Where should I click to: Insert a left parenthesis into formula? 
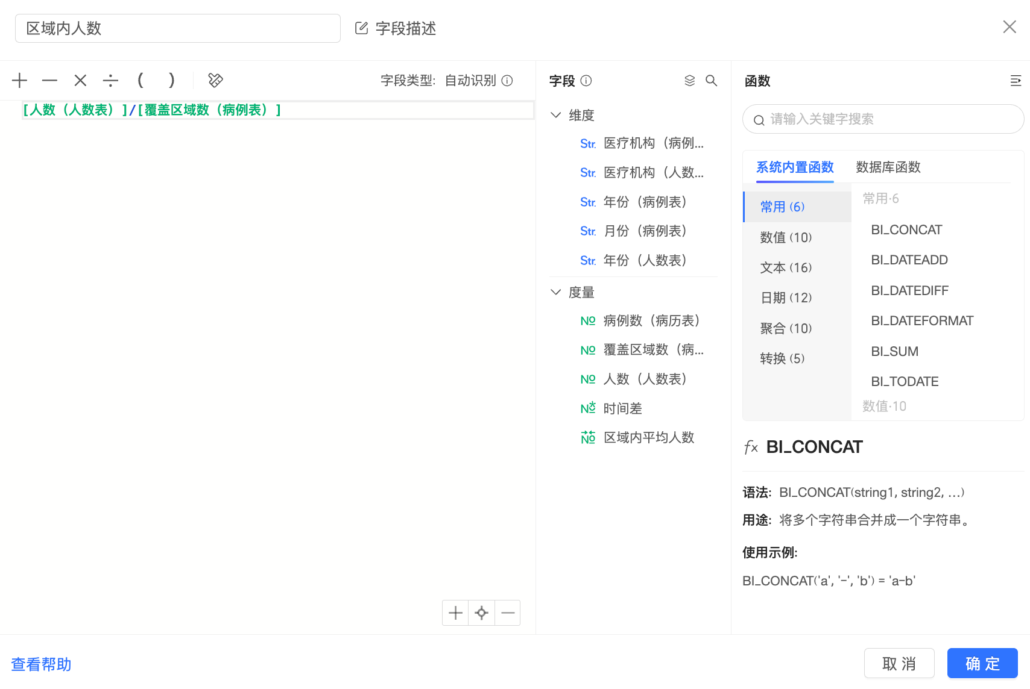pos(141,80)
